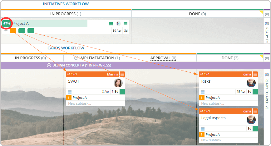Click the green lines icon on Project A initiative
This screenshot has width=271, height=146.
[x=111, y=24]
